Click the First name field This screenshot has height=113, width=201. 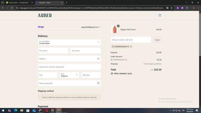pos(53,51)
